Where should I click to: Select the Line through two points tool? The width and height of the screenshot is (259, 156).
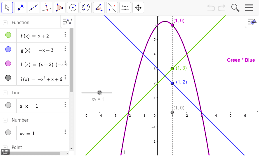(x=33, y=8)
